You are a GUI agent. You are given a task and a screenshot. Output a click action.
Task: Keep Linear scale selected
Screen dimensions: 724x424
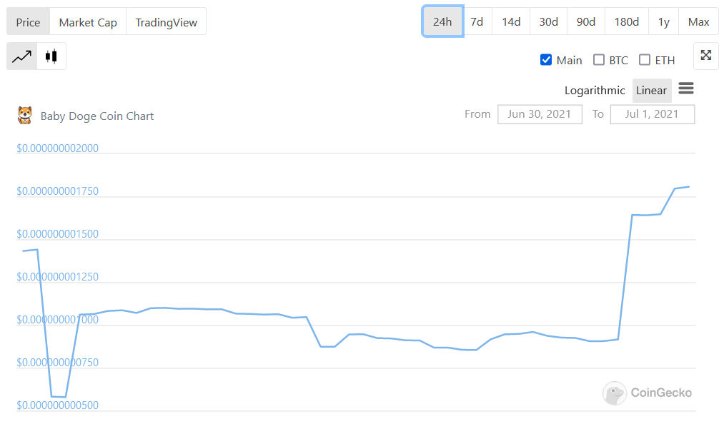coord(651,90)
